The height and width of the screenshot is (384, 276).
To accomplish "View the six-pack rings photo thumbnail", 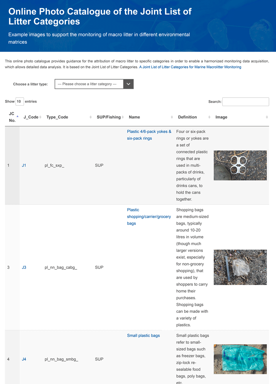I will (240, 165).
